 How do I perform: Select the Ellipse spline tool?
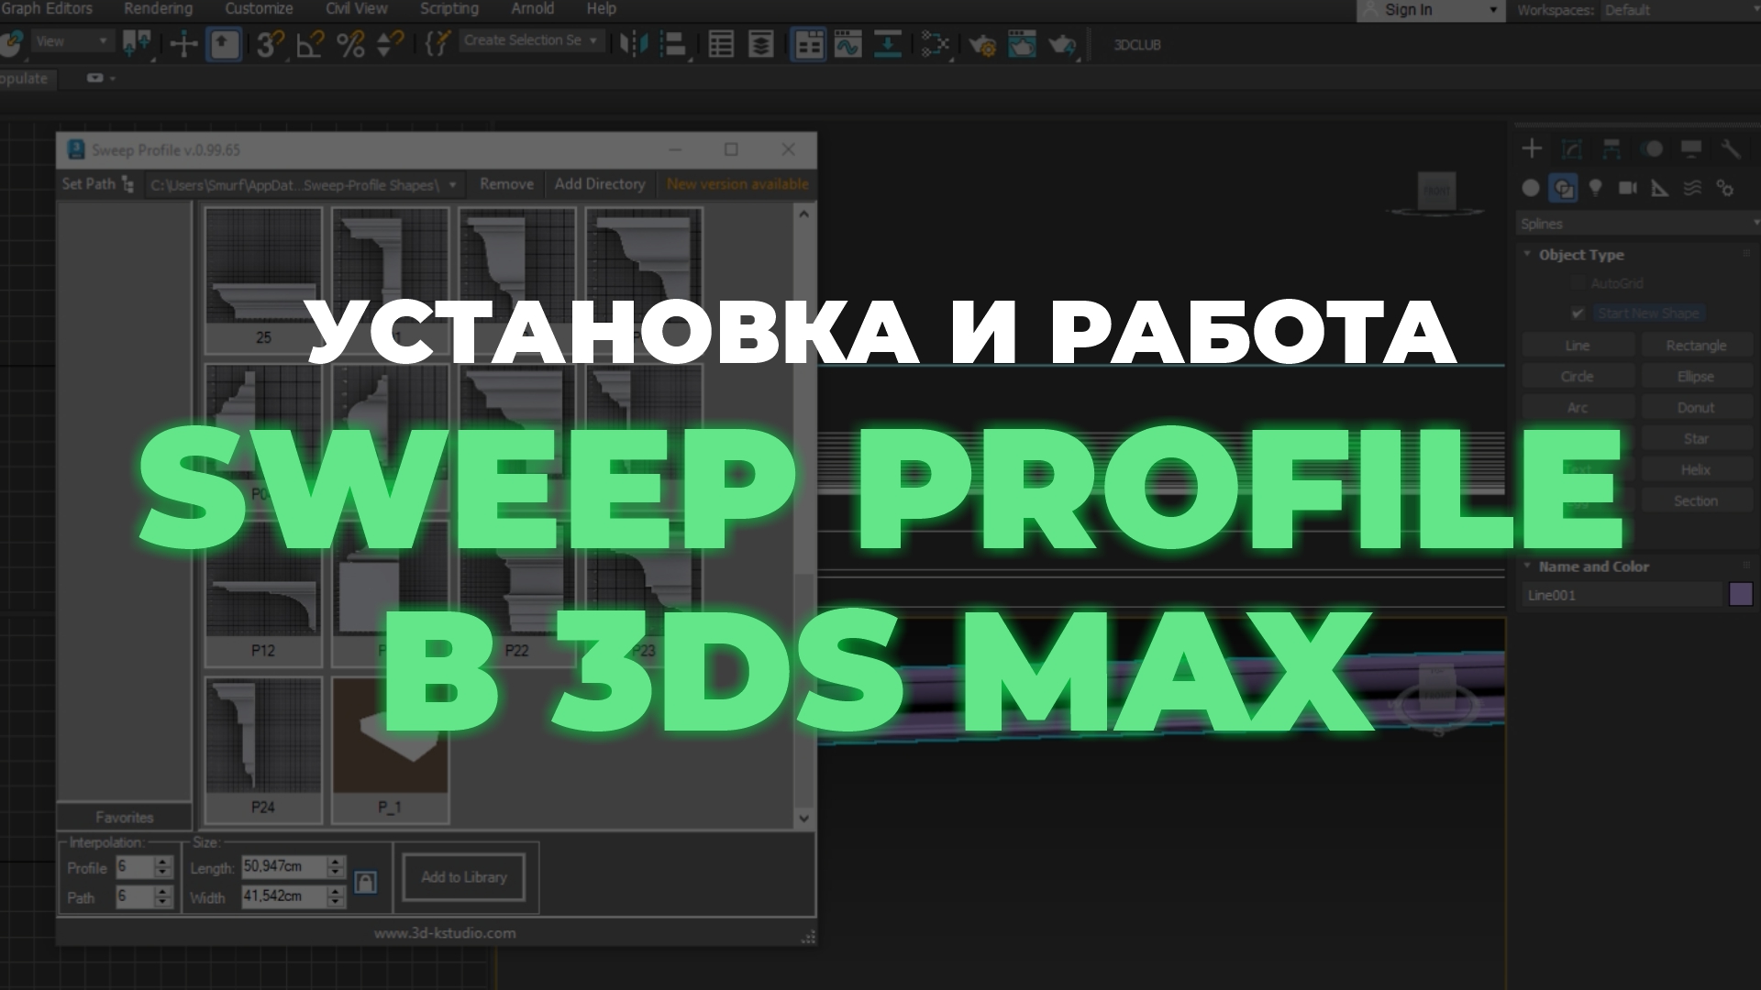coord(1696,376)
